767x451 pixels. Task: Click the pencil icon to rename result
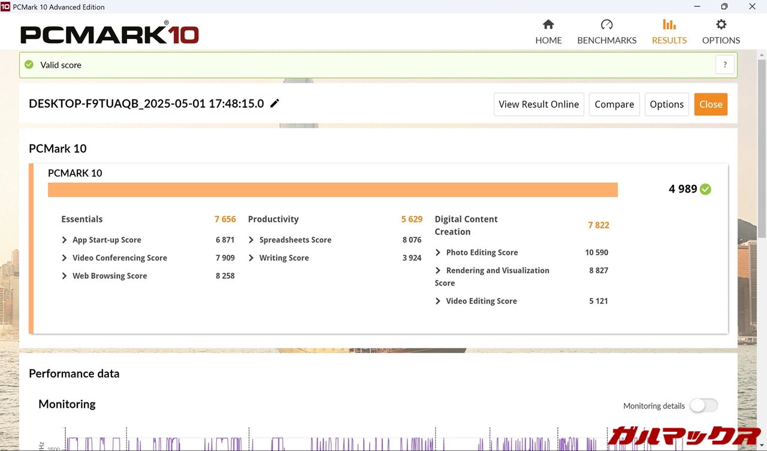[275, 103]
